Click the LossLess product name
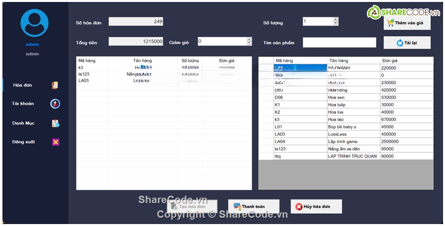The image size is (445, 226). 353,134
